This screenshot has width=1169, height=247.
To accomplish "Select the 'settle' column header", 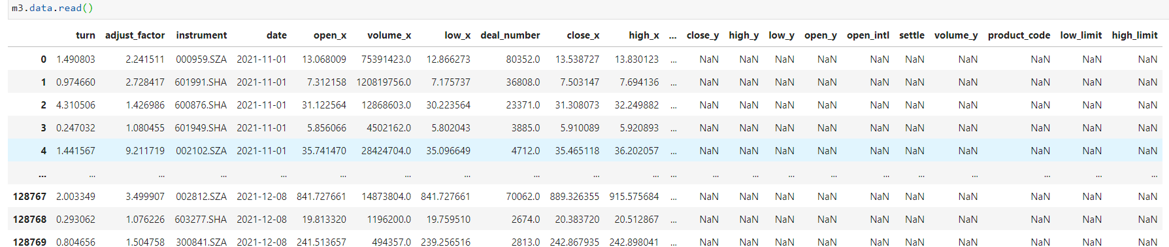I will [x=912, y=35].
